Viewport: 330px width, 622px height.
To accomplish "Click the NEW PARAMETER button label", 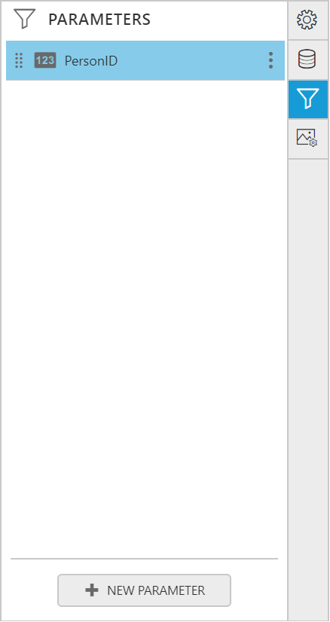I will [156, 590].
